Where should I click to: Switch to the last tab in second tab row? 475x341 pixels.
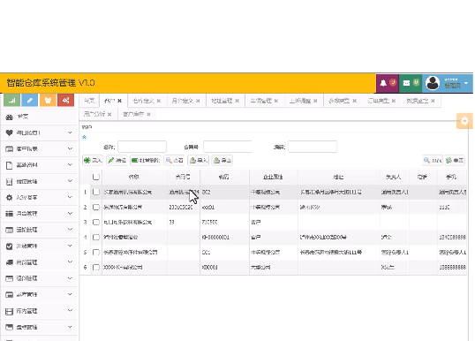(137, 114)
